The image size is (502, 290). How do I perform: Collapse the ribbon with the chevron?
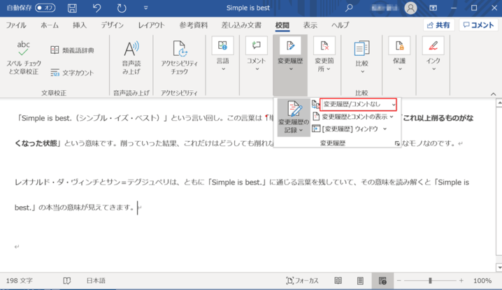click(494, 94)
